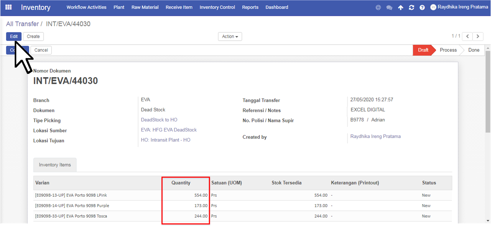Click the Edit button
491x227 pixels.
(14, 36)
